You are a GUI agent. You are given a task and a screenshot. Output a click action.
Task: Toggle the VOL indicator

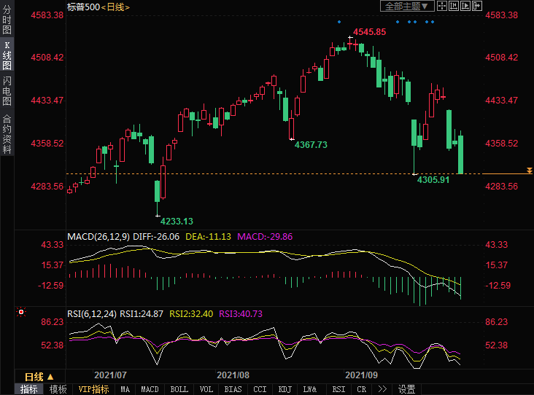tap(206, 389)
